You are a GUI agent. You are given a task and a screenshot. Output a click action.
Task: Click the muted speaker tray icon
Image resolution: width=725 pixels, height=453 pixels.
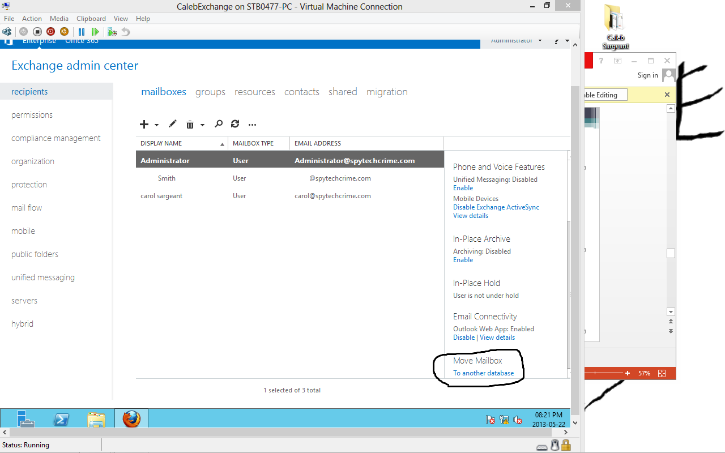click(518, 420)
